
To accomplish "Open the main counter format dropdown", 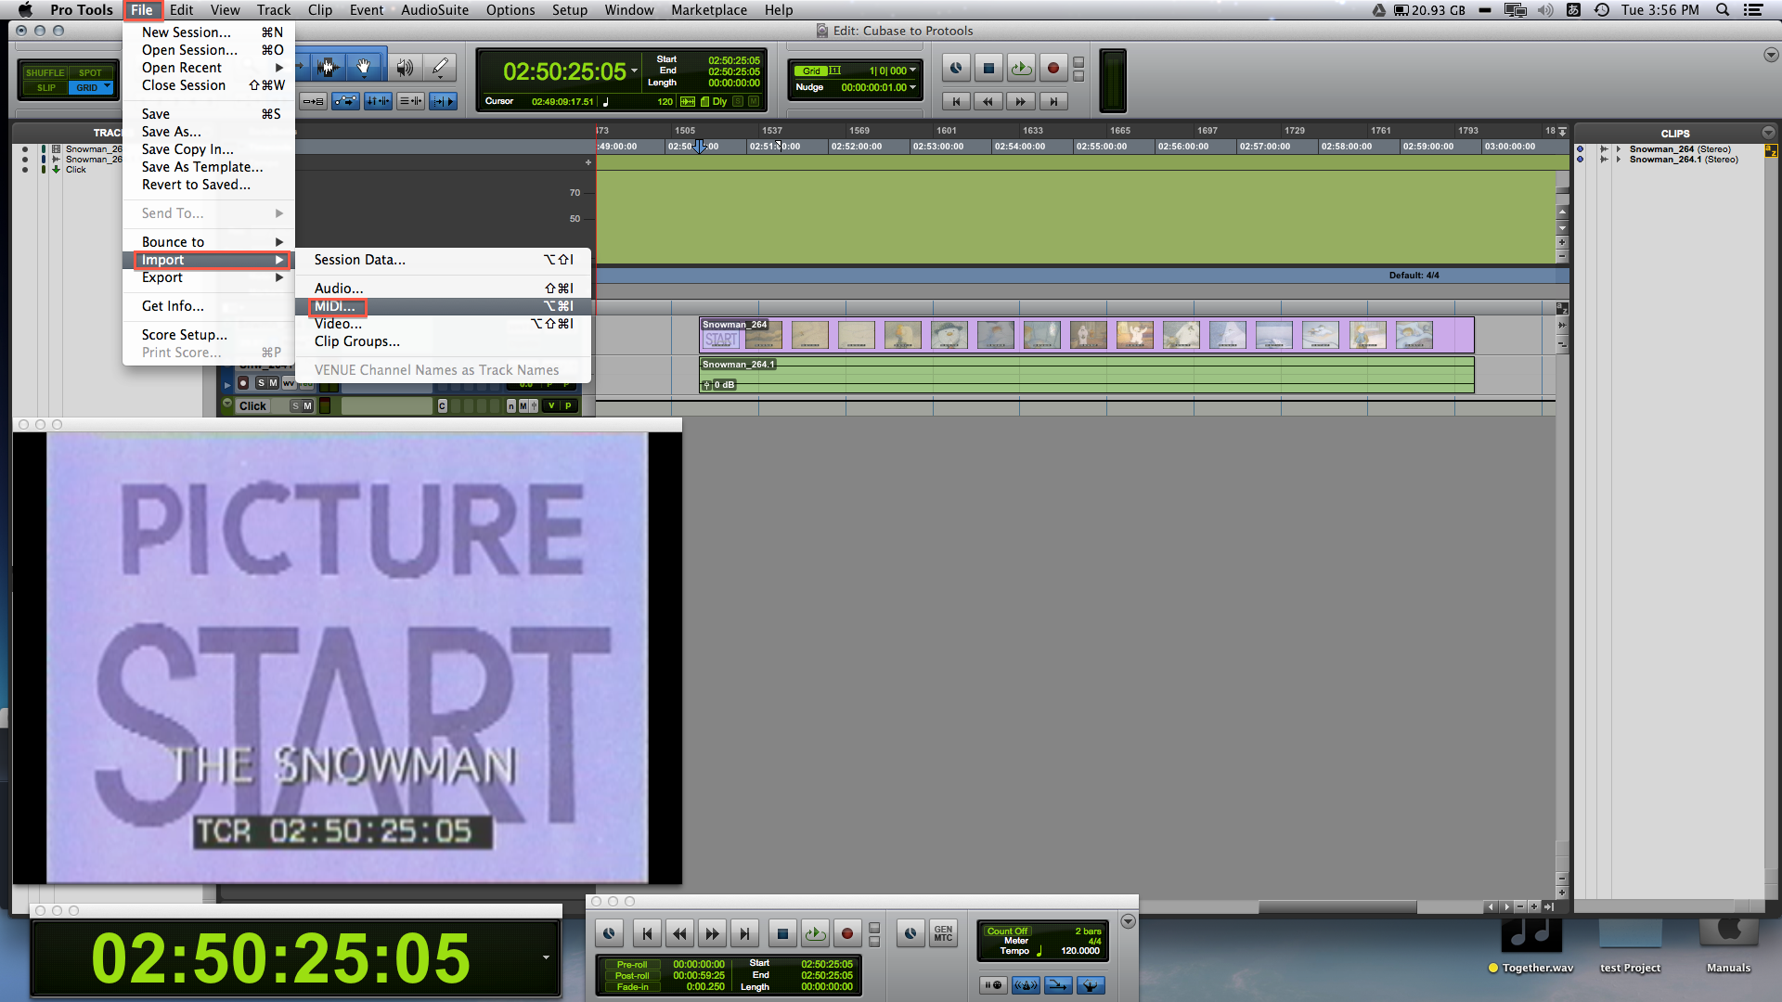I will (635, 71).
